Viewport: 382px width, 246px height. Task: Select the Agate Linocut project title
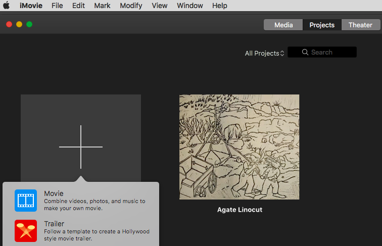coord(240,210)
